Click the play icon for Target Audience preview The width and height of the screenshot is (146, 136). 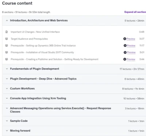(125, 39)
